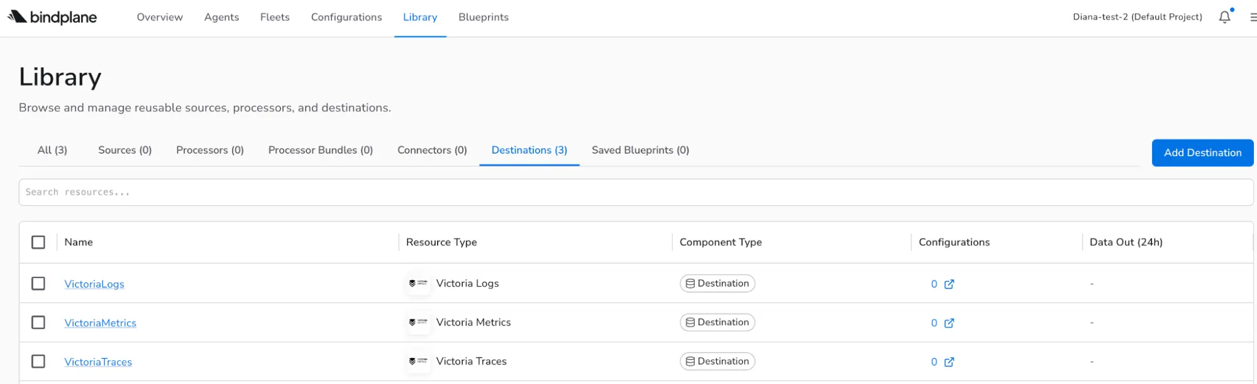This screenshot has height=384, width=1257.
Task: Check the select-all header checkbox
Action: (38, 242)
